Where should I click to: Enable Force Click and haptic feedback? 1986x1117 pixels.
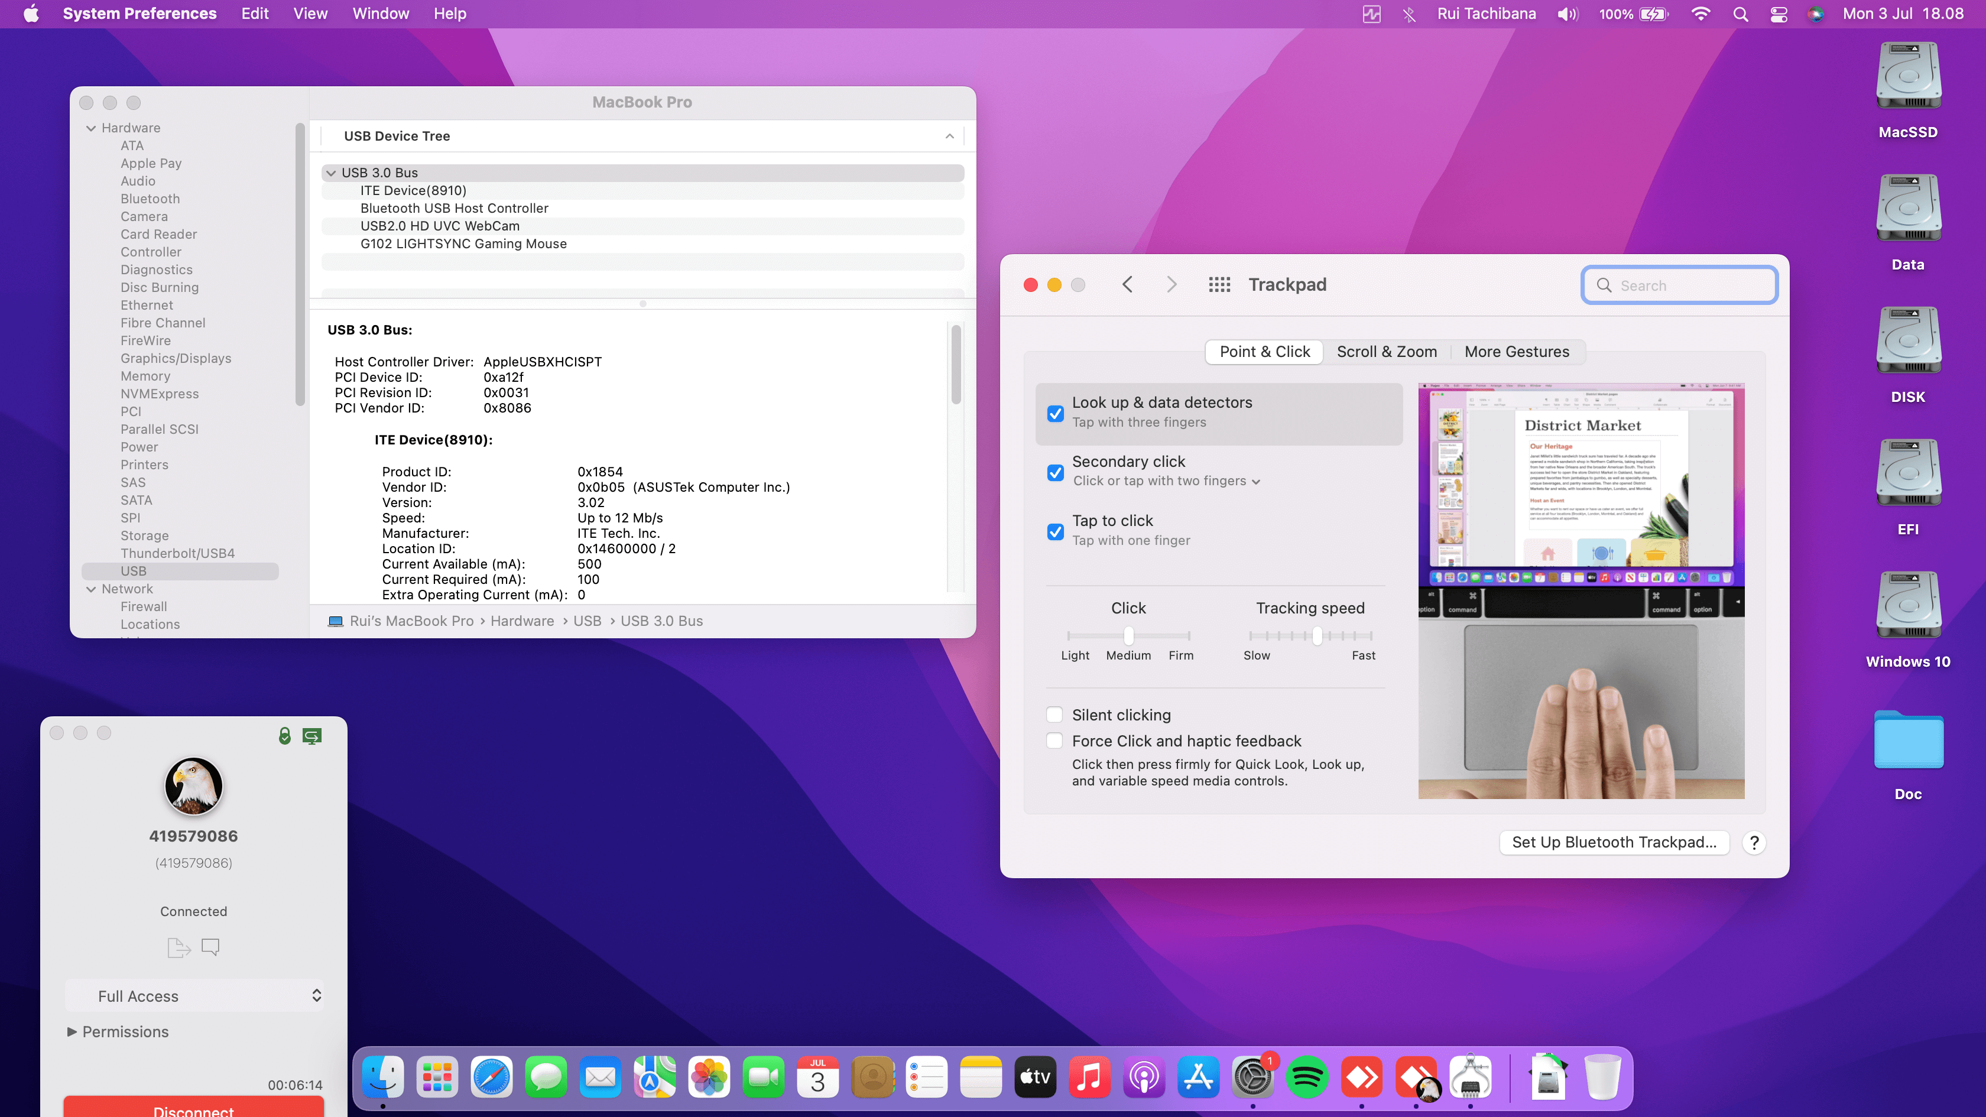(1054, 741)
